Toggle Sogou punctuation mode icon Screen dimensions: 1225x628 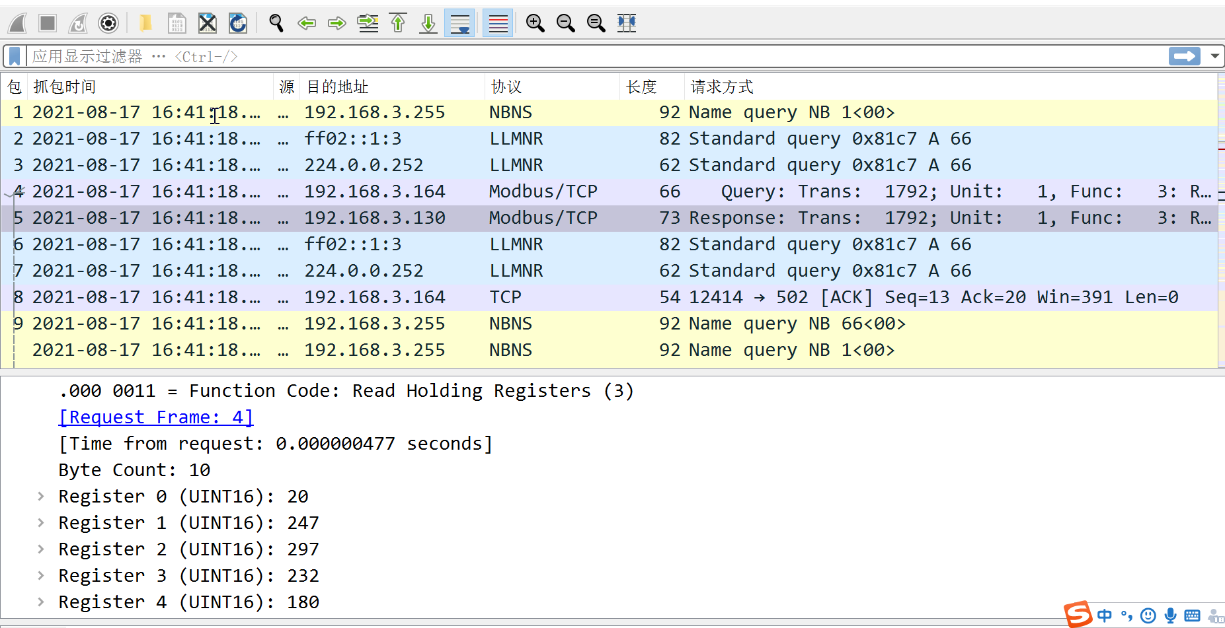(x=1126, y=615)
